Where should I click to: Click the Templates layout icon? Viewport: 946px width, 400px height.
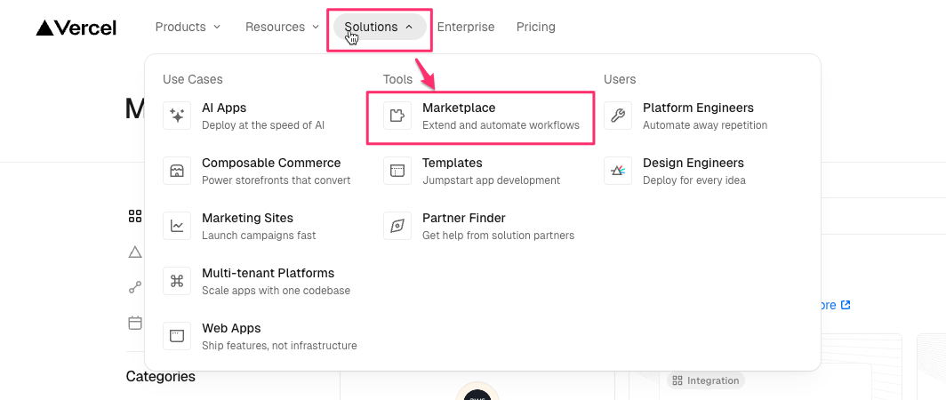397,172
